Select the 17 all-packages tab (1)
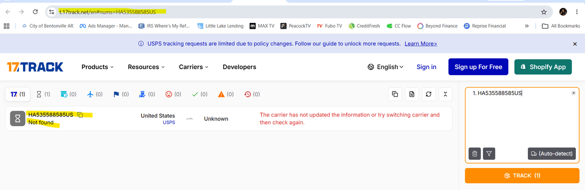Viewport: 585px width, 190px height. point(18,94)
